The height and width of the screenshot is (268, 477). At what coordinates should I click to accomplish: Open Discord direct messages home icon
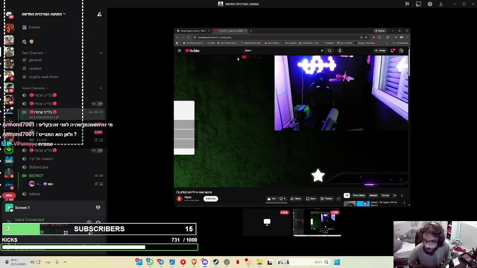coord(9,14)
